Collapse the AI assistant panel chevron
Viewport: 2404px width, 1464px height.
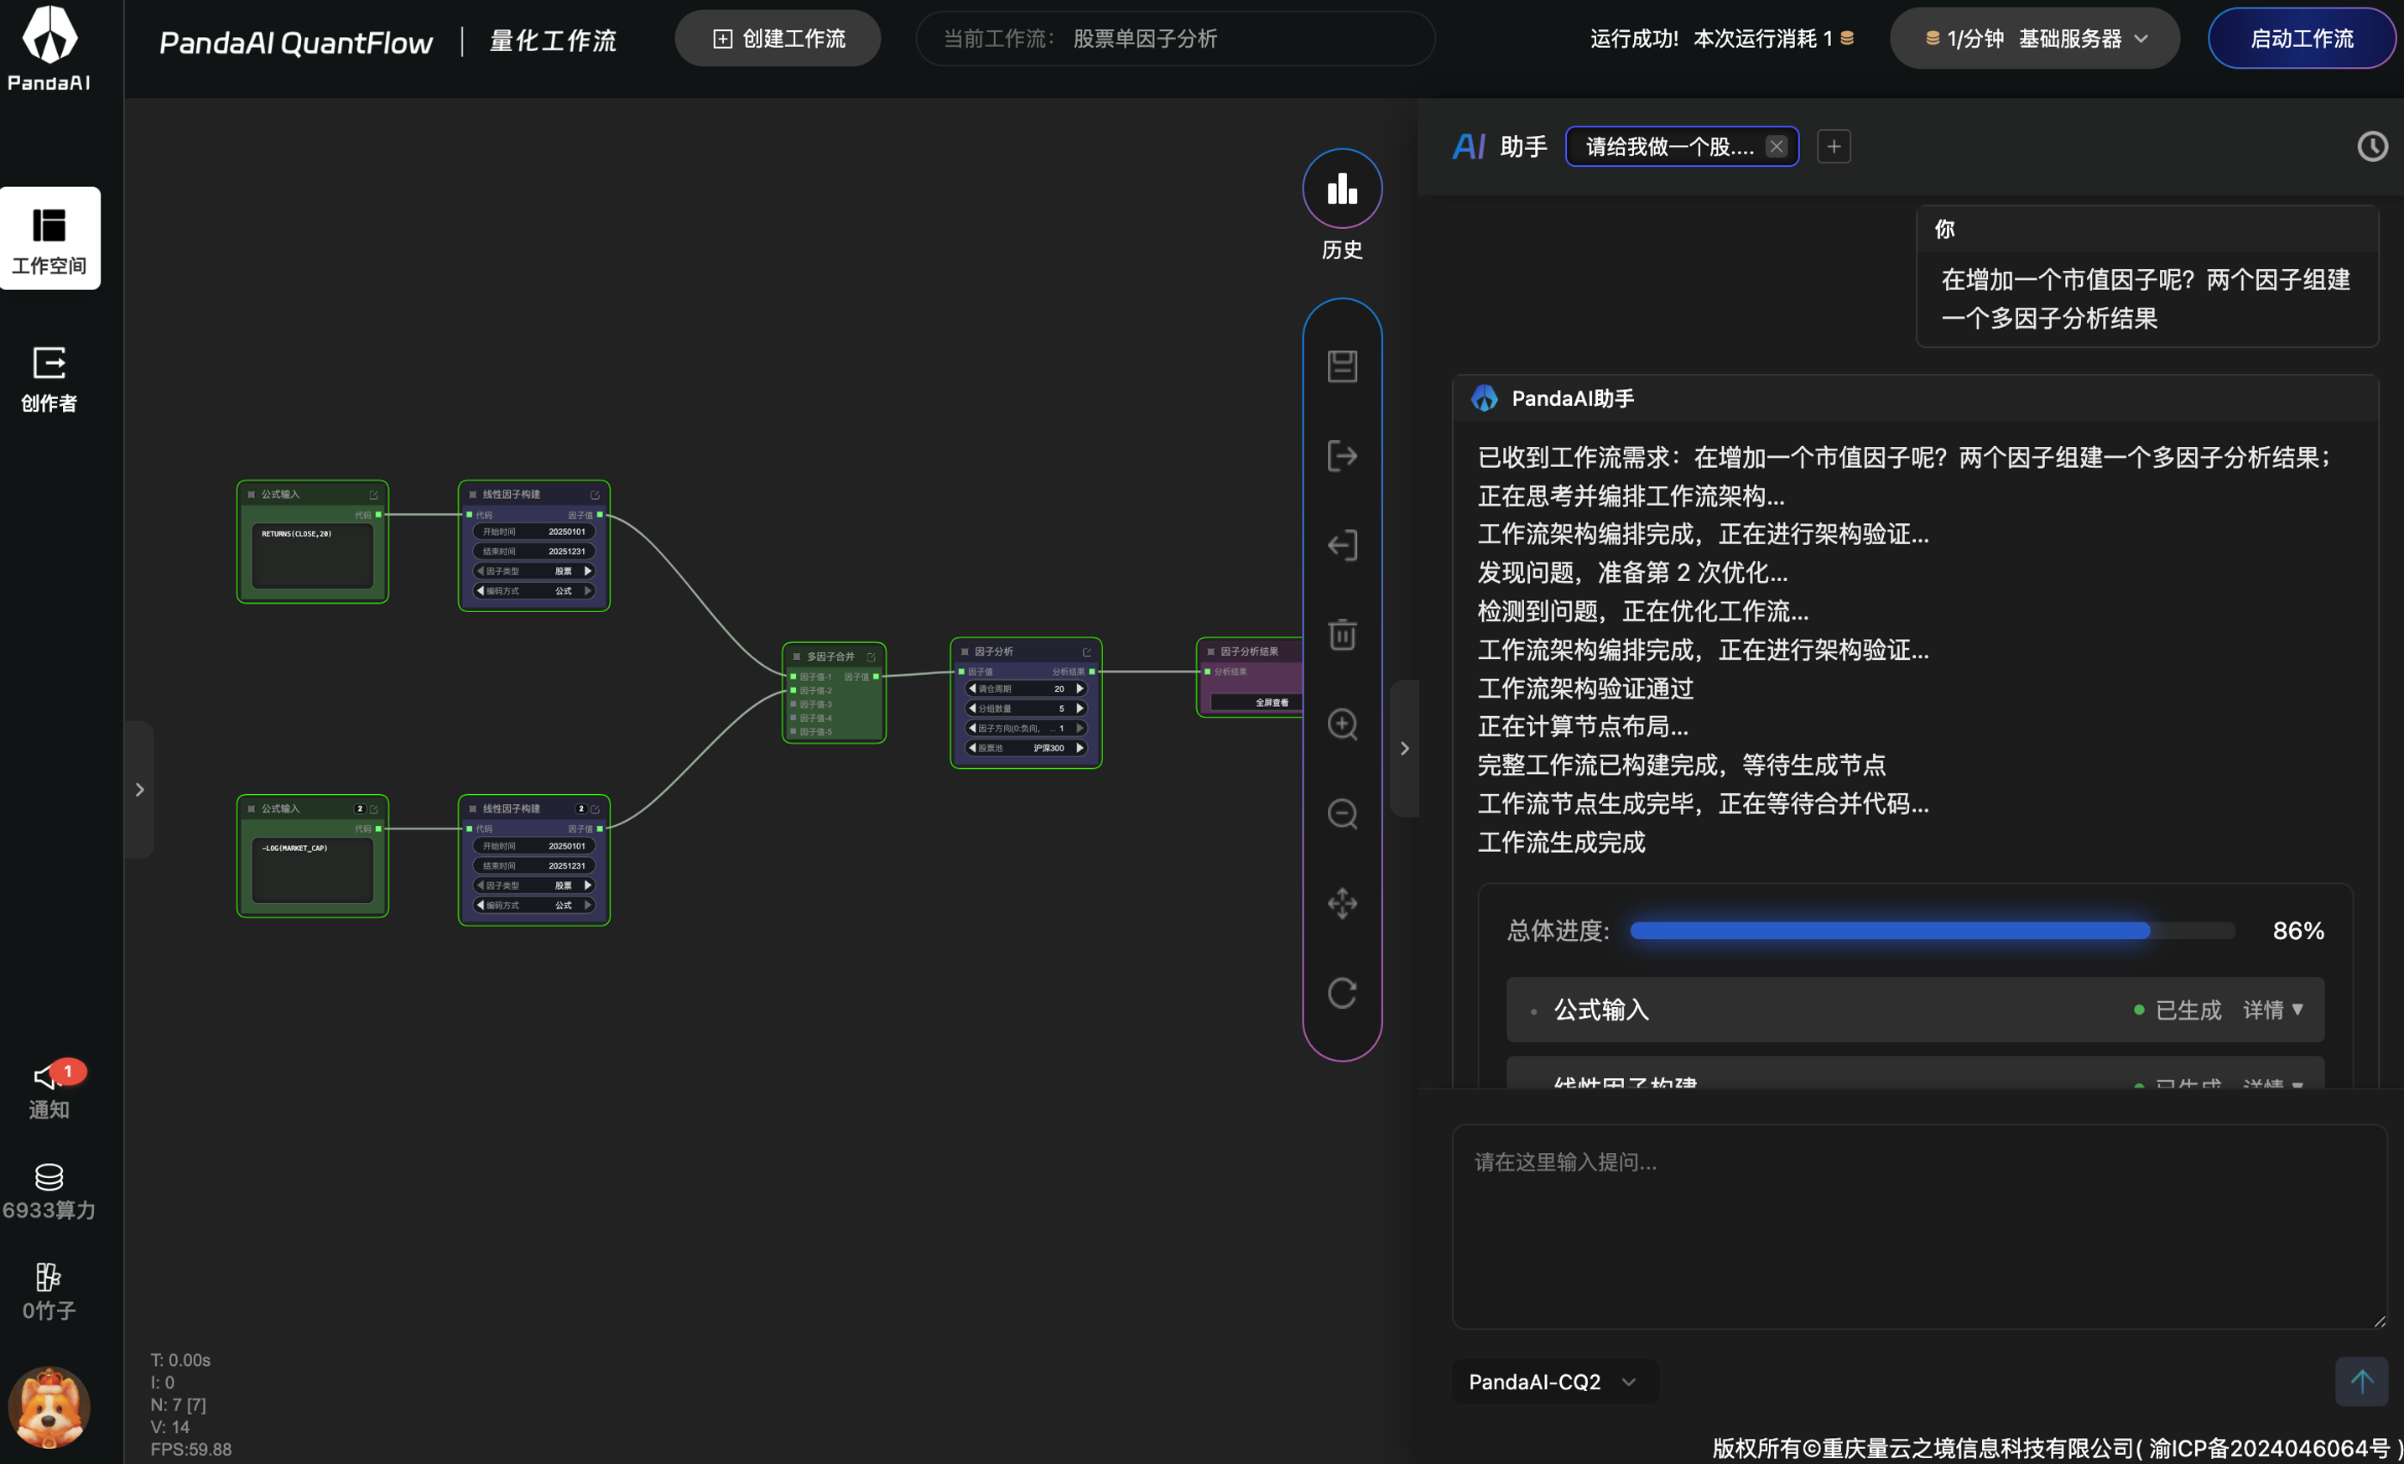1405,748
